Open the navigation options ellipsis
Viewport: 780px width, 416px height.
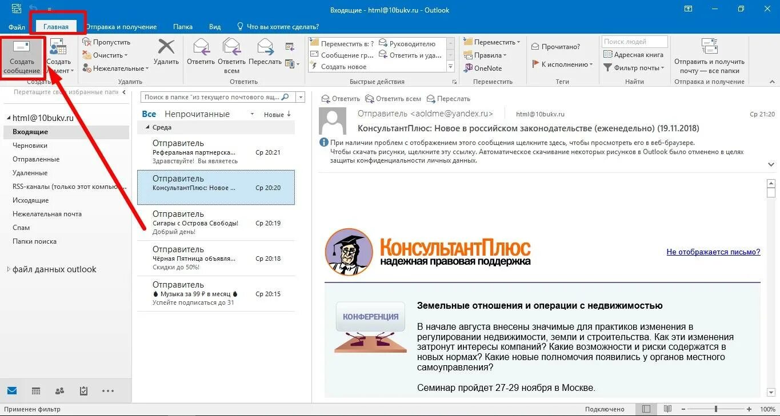tap(107, 391)
